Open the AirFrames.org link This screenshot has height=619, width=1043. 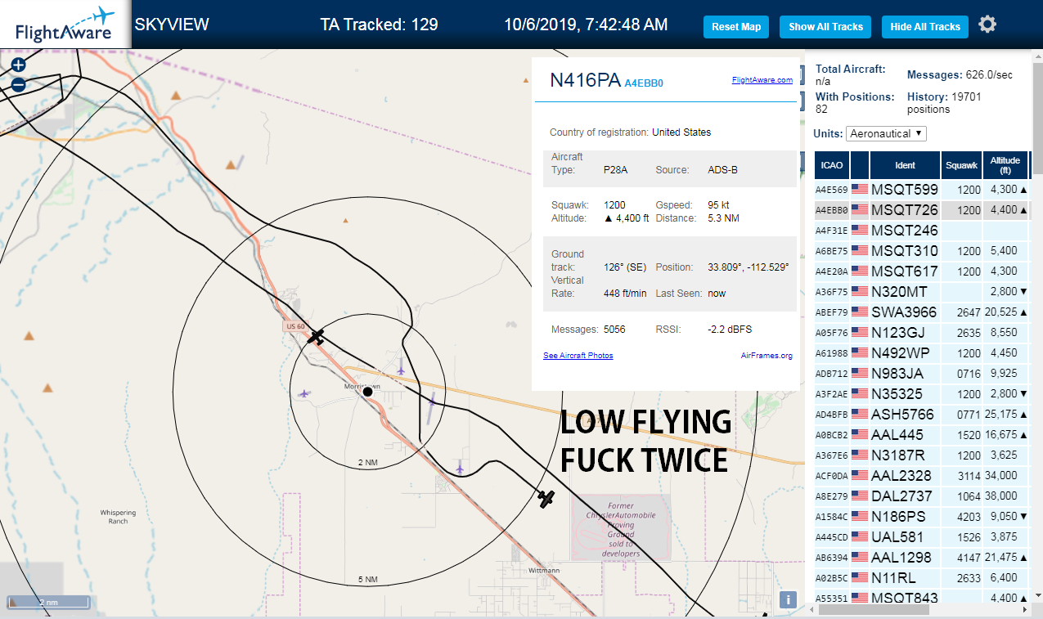pyautogui.click(x=767, y=356)
